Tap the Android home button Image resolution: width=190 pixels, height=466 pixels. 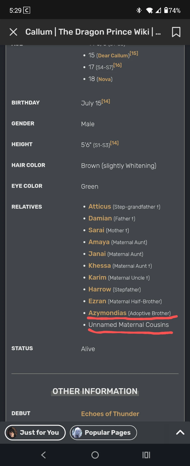[x=95, y=455]
